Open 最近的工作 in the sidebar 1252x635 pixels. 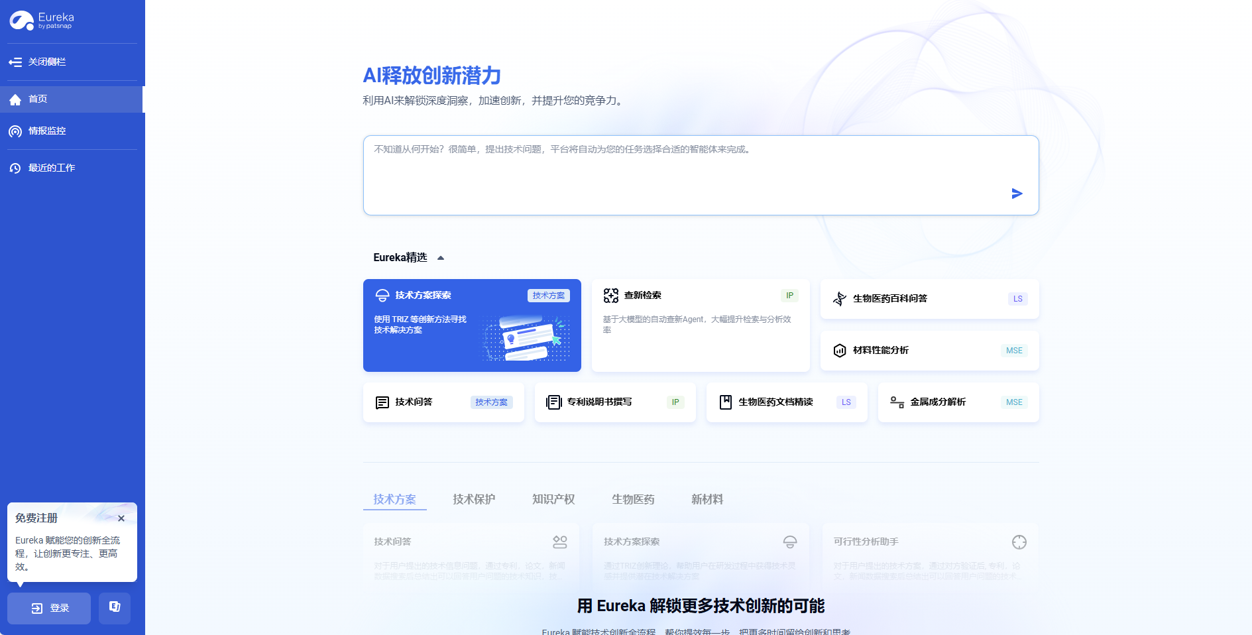click(x=51, y=168)
